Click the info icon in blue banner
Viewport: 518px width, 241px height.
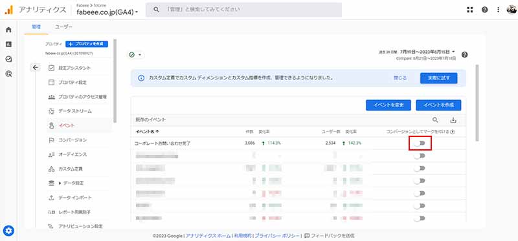click(x=141, y=78)
